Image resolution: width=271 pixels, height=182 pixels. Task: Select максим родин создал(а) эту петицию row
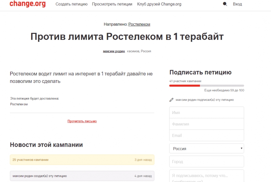pyautogui.click(x=82, y=176)
